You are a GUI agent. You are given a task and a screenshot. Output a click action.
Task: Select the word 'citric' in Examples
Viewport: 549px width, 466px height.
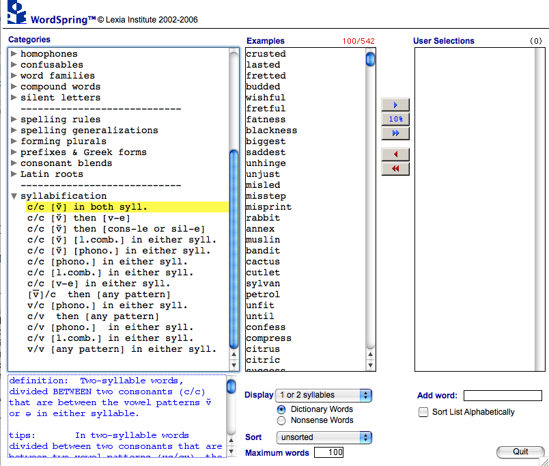(x=263, y=360)
